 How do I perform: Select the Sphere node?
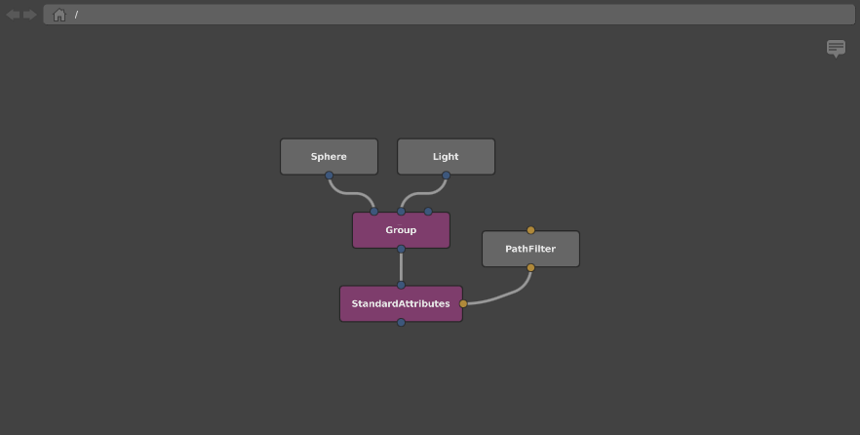330,157
